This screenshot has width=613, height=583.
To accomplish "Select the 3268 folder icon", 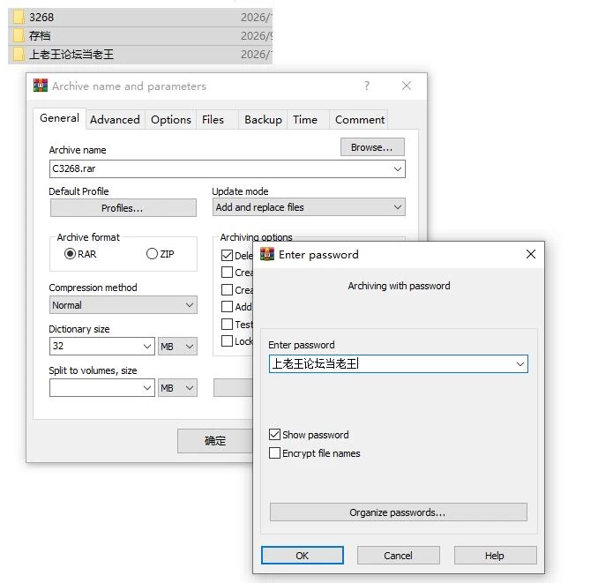I will pyautogui.click(x=19, y=18).
